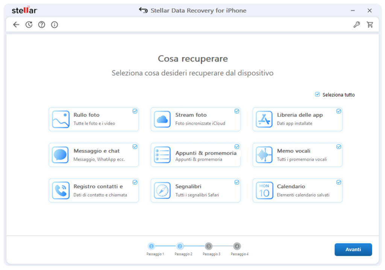Click the Segnalibri compass icon
Screen dimensions: 385x270
162,190
